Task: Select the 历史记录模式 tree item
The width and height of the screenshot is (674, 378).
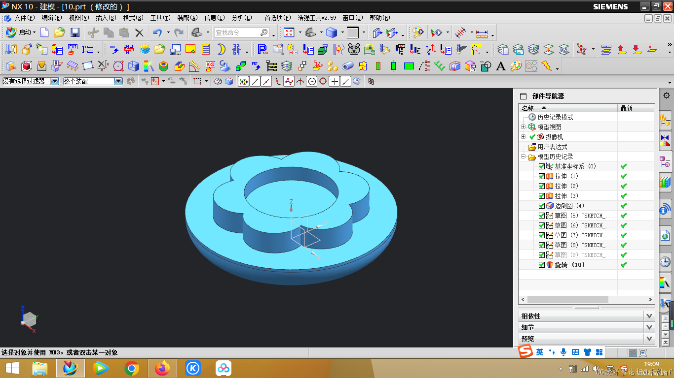Action: (x=556, y=117)
